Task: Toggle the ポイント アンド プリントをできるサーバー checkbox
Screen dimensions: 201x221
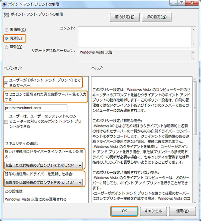Action: (7, 82)
